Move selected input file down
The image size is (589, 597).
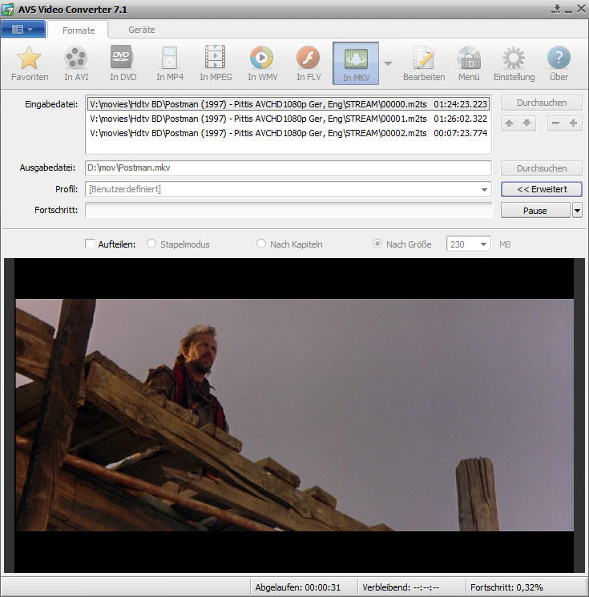coord(527,123)
